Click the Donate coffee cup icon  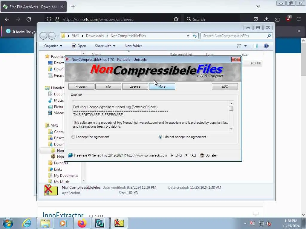[x=202, y=155]
